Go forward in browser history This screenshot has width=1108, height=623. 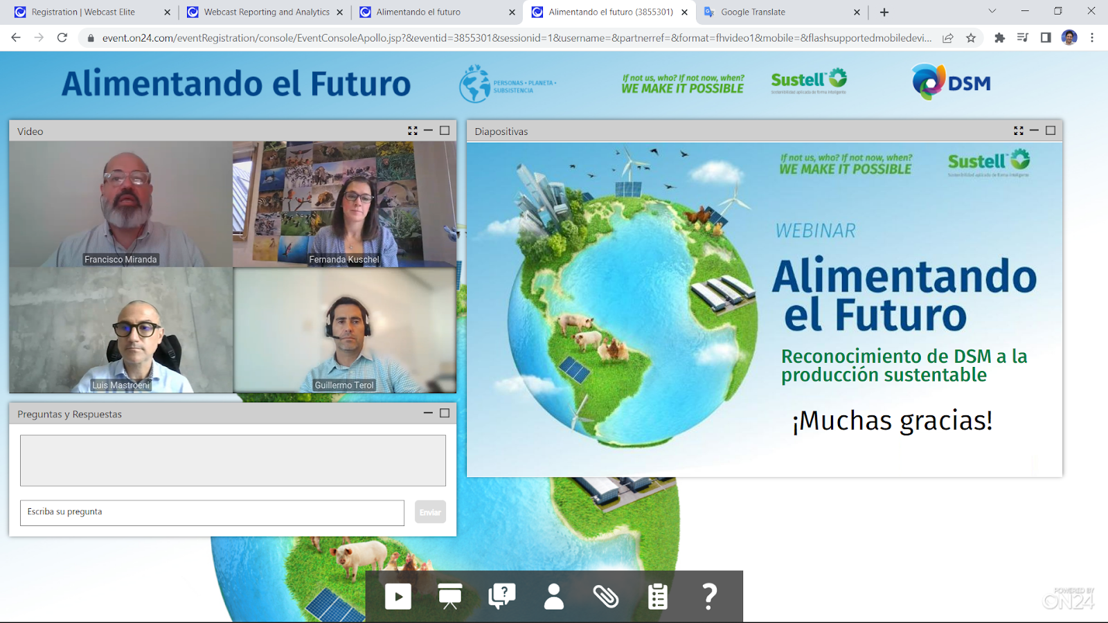39,38
